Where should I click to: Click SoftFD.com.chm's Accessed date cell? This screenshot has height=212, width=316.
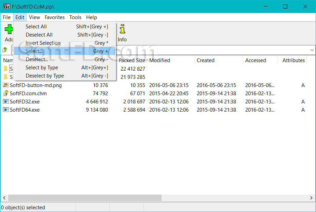pos(260,94)
